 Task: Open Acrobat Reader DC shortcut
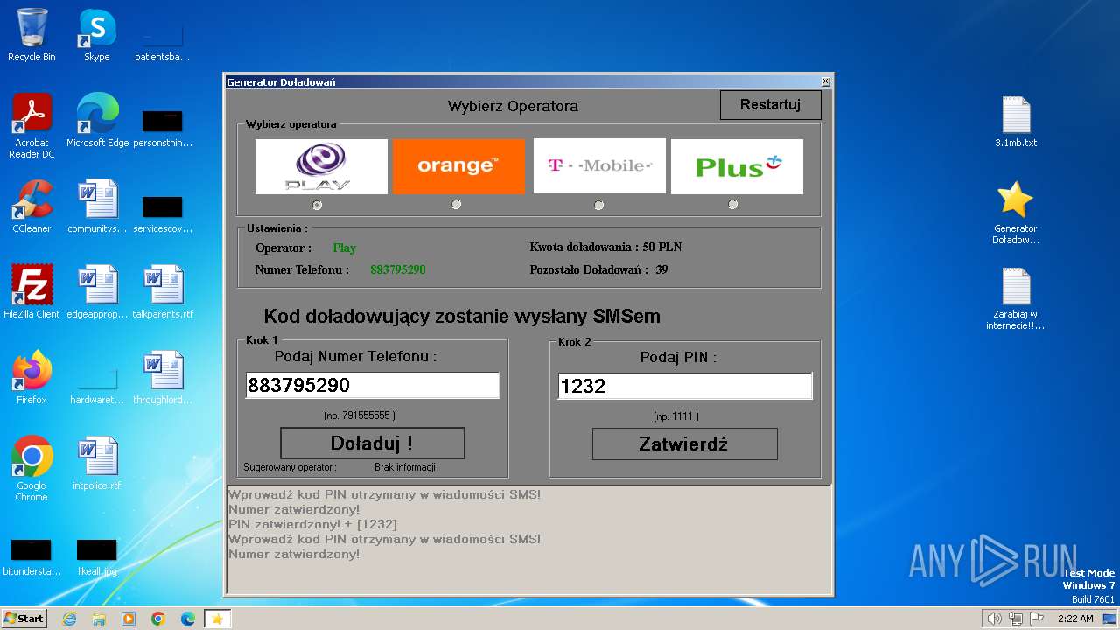31,126
